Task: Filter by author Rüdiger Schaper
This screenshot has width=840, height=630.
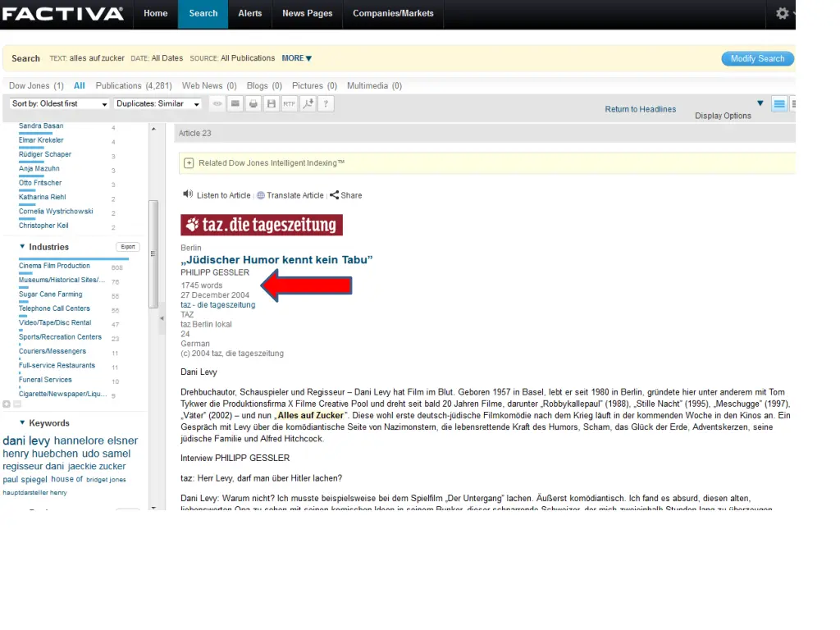Action: [45, 154]
